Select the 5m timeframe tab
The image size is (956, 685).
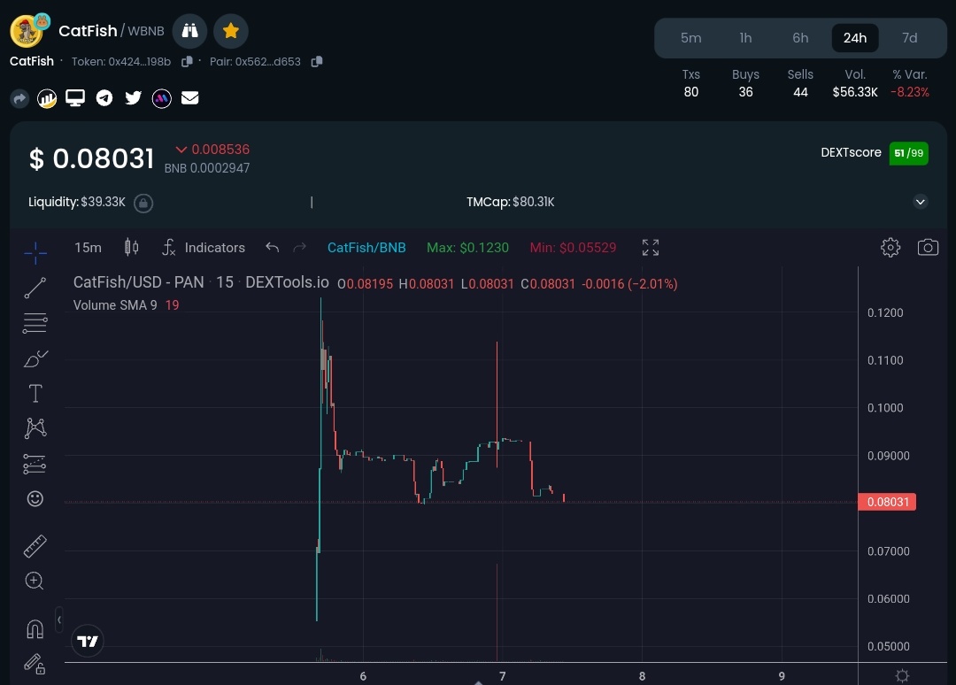(x=690, y=38)
